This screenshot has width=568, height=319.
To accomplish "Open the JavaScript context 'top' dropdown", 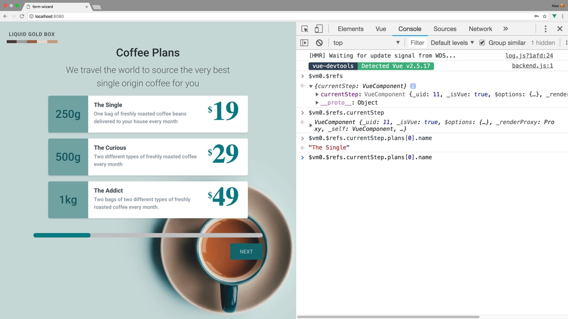I will tap(367, 43).
